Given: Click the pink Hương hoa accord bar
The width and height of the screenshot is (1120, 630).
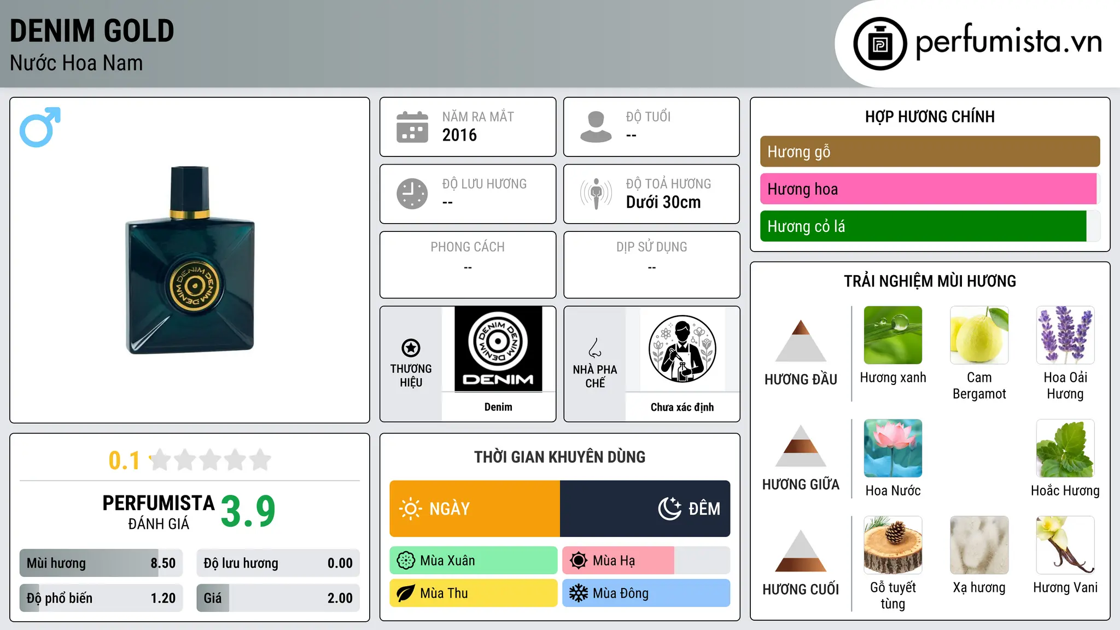Looking at the screenshot, I should click(x=930, y=189).
